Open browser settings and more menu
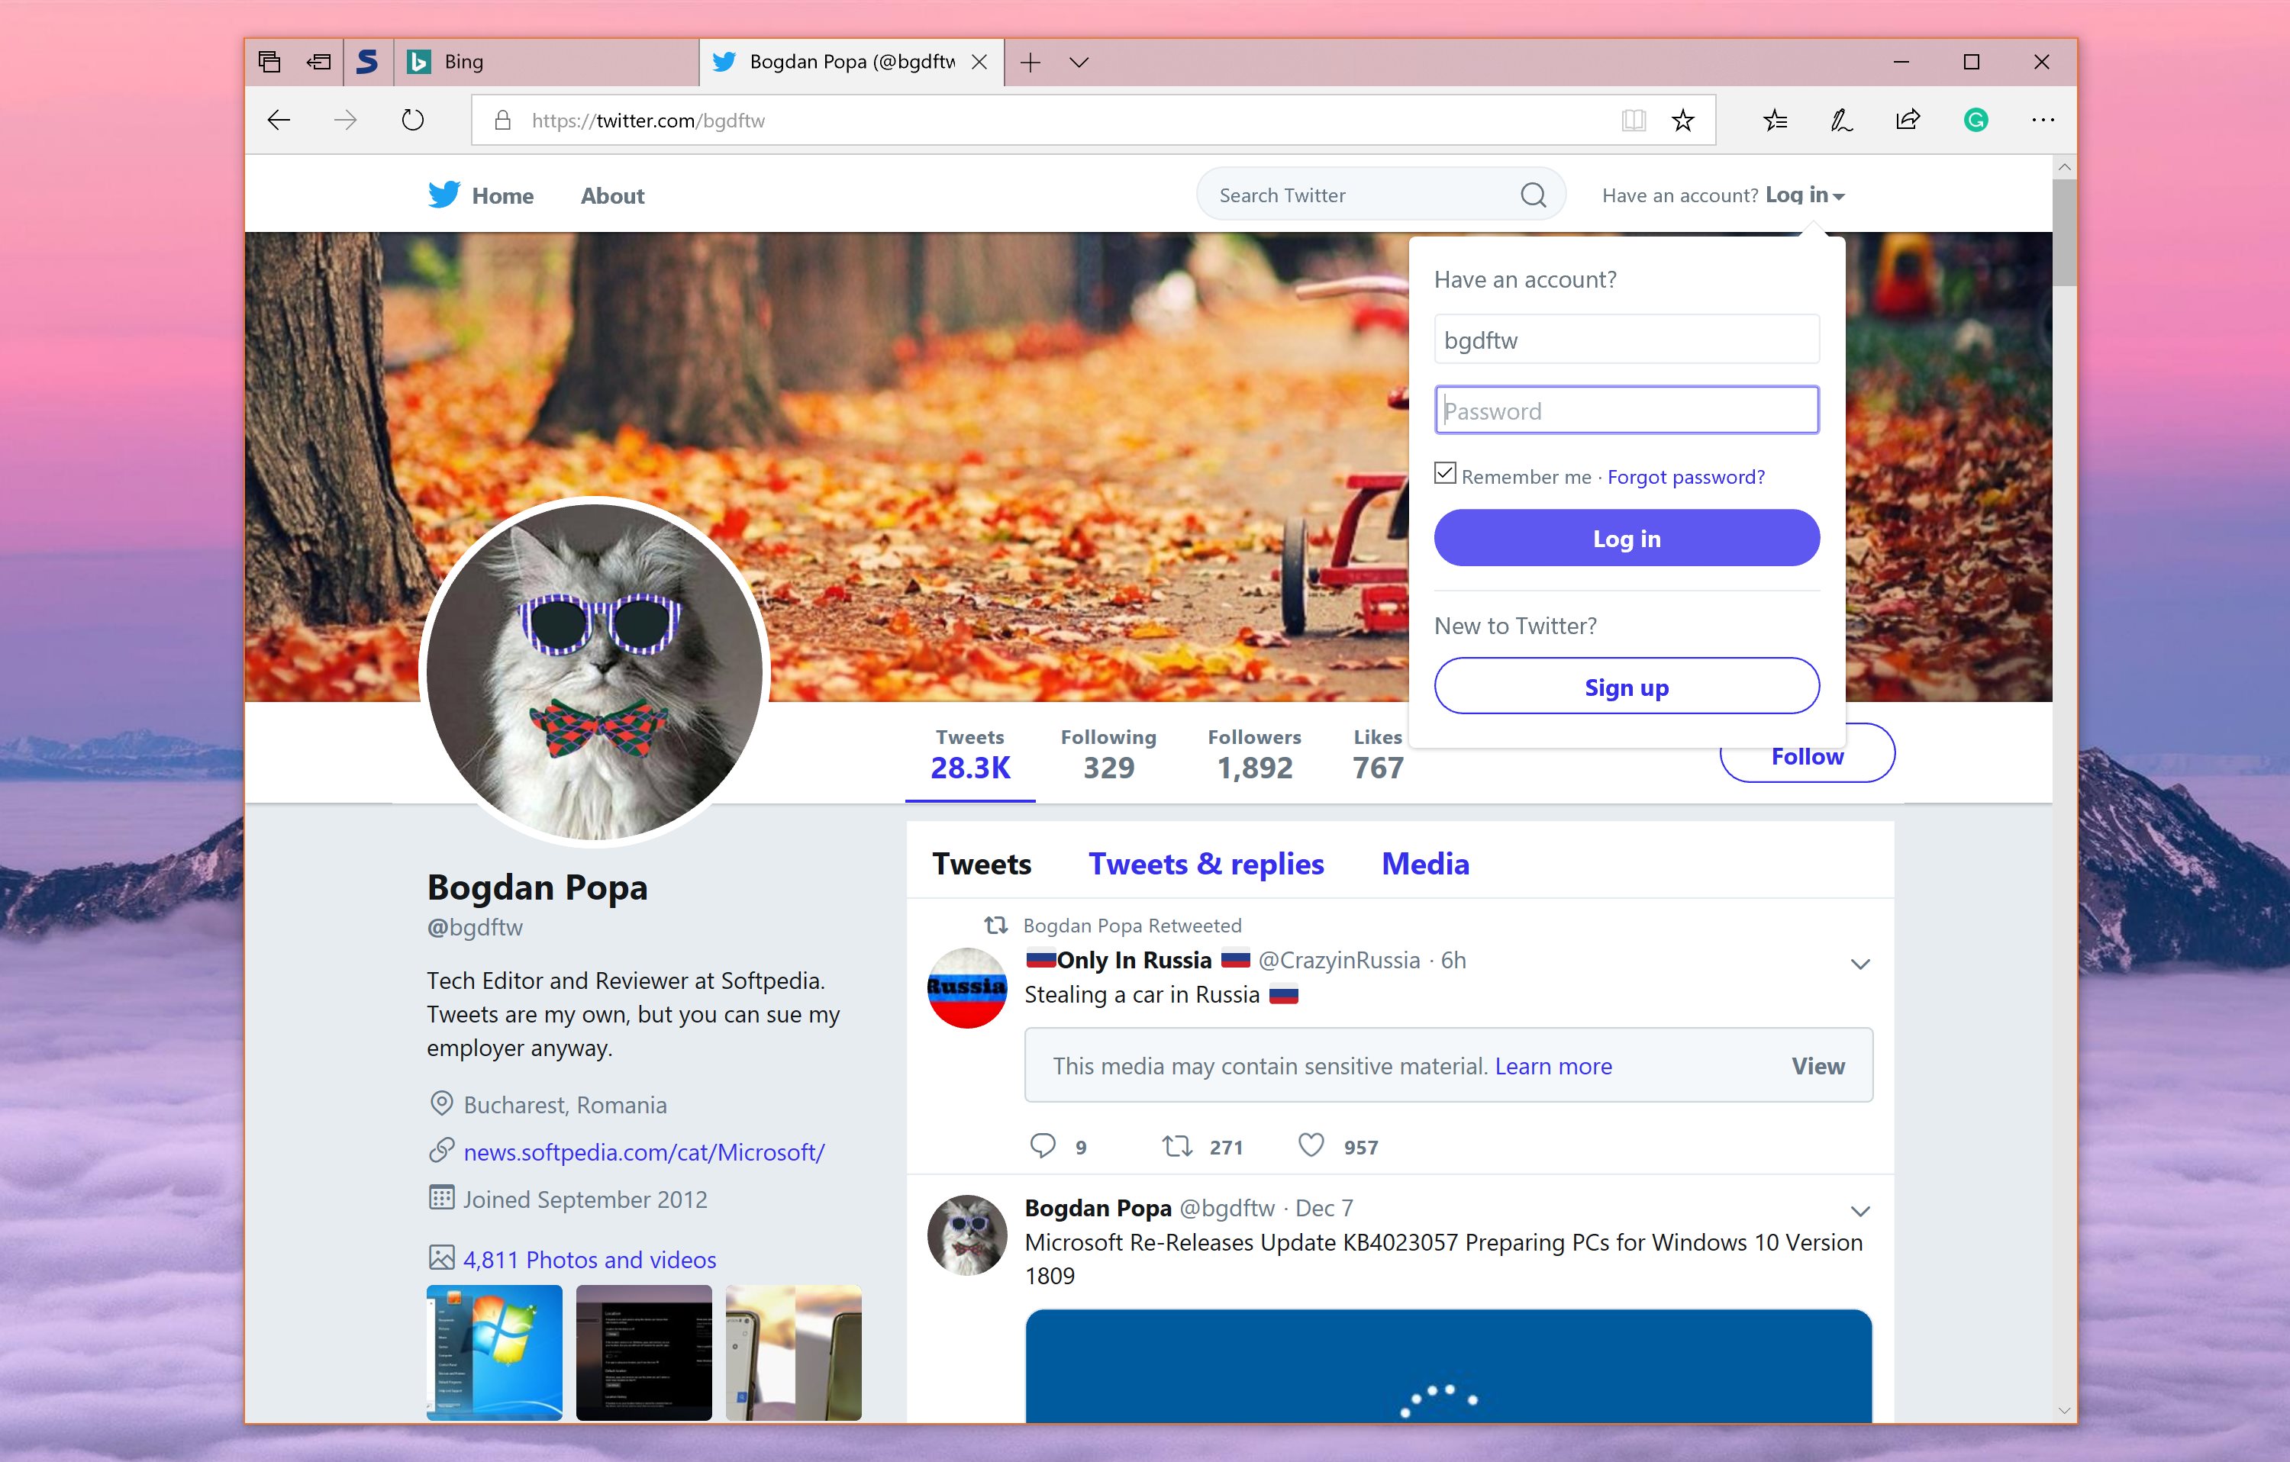This screenshot has height=1462, width=2290. (x=2042, y=120)
